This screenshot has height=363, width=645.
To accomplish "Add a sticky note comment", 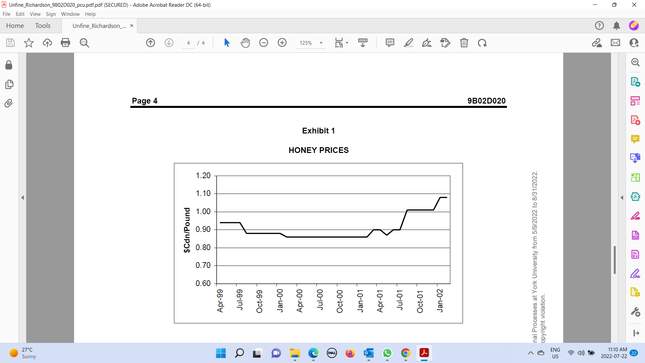I will pos(390,43).
